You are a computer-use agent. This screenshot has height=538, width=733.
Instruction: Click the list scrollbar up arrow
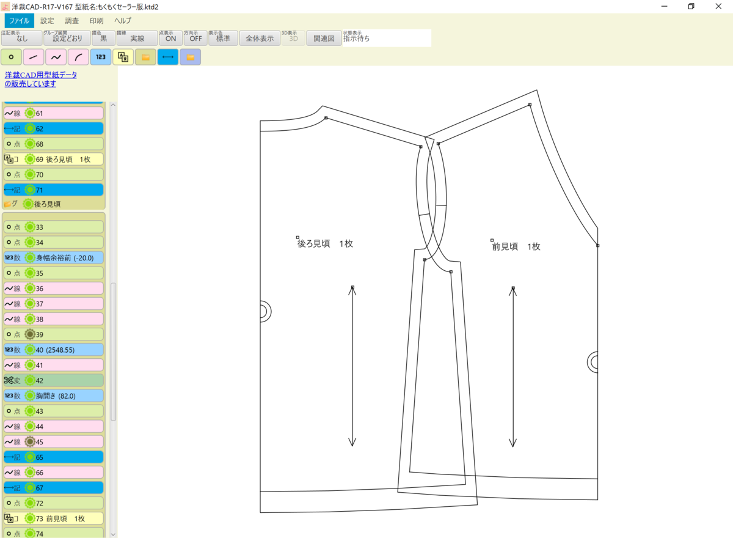pyautogui.click(x=113, y=105)
